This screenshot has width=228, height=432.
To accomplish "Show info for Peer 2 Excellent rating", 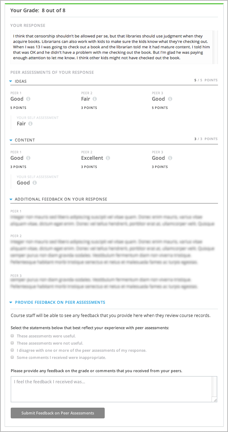I will point(108,158).
